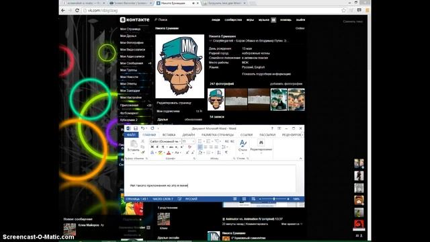Screen dimensions: 430x242
Task: Switch to the ВСТАВКА ribbon tab
Action: [169, 135]
